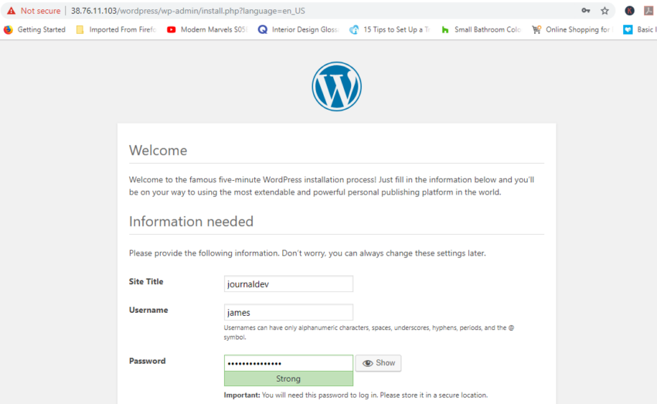Bookmark this page with the star icon

pyautogui.click(x=604, y=11)
